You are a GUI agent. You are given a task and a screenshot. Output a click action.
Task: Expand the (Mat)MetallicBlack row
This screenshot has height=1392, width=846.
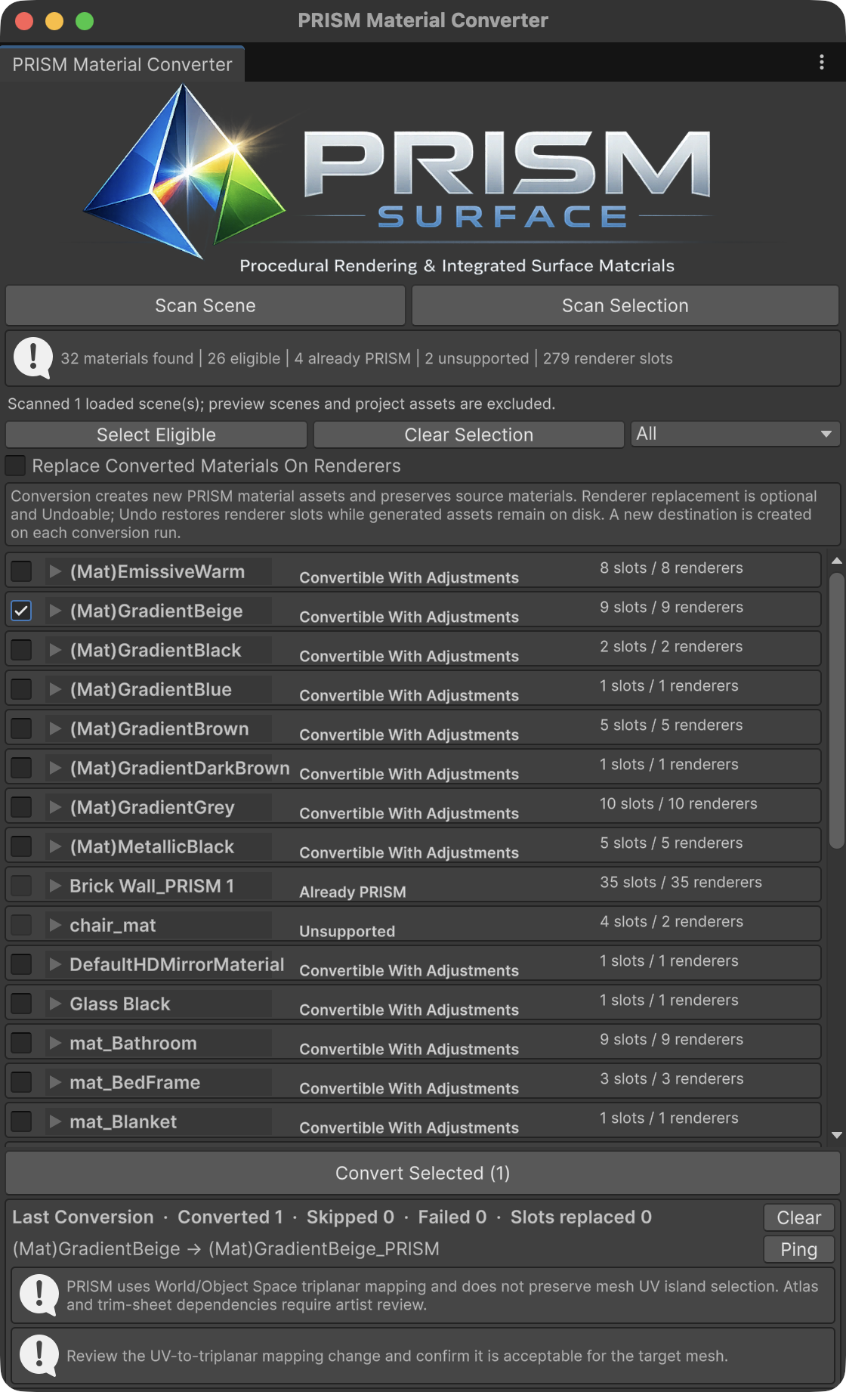(55, 846)
